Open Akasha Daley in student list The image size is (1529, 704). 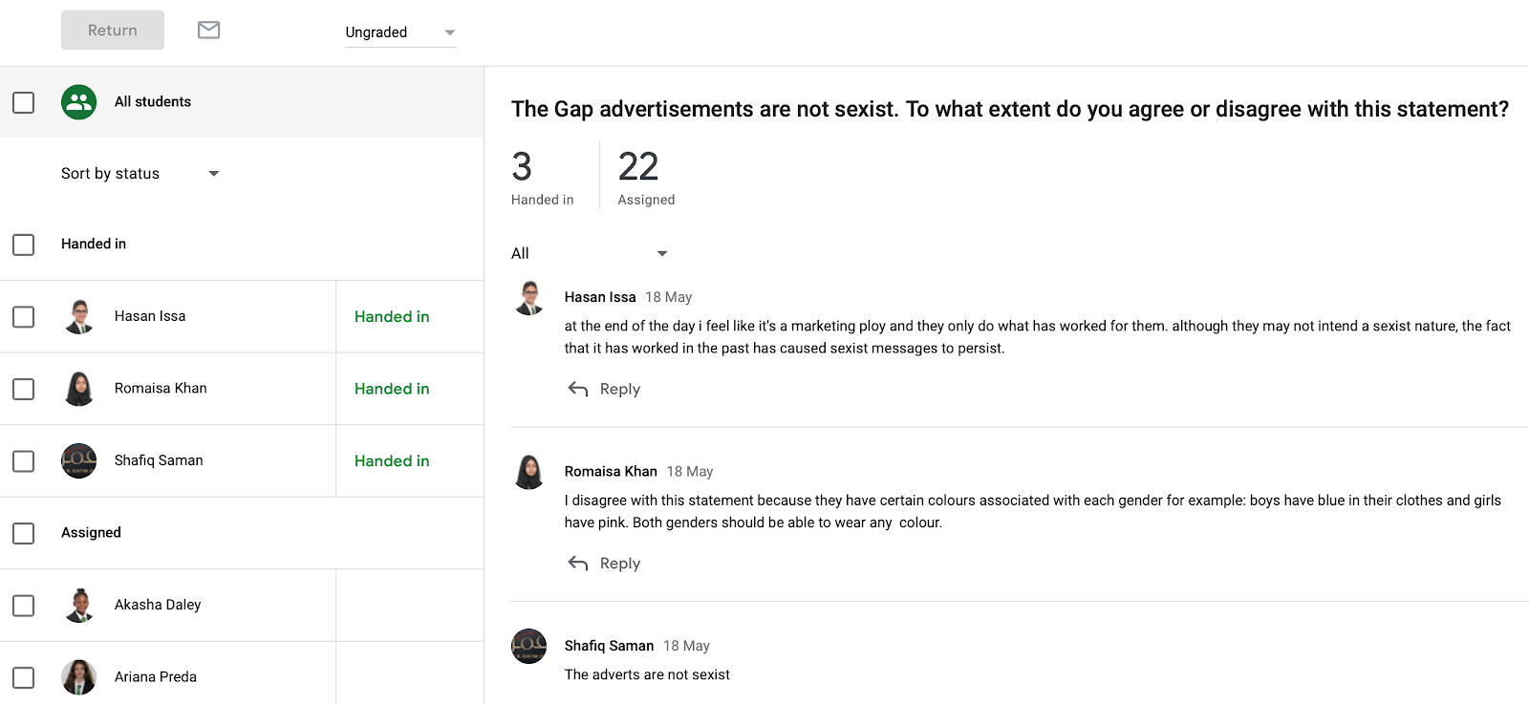(x=158, y=605)
